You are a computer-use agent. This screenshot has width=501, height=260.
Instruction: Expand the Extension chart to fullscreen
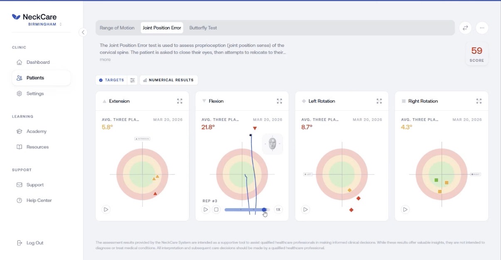point(179,101)
